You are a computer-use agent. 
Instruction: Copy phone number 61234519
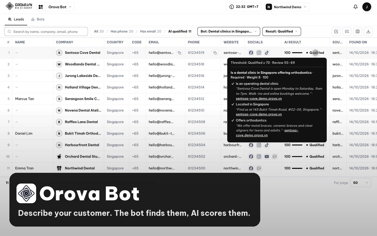[x=215, y=53]
